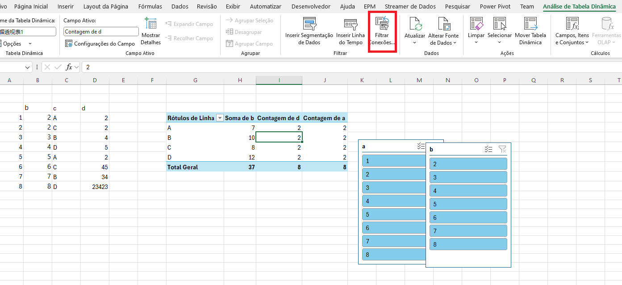The height and width of the screenshot is (285, 622).
Task: Open Configurações do Campo settings
Action: click(100, 43)
